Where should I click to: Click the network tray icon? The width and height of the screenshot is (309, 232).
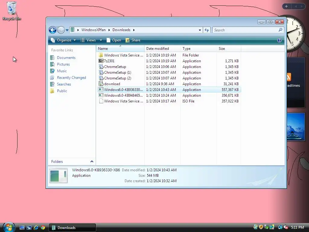tap(280, 227)
